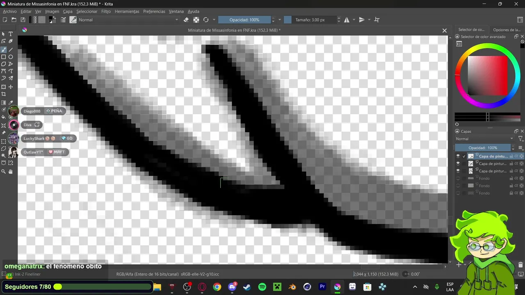Image resolution: width=525 pixels, height=295 pixels.
Task: Click the brush Opacidad 100% slider
Action: 244,20
